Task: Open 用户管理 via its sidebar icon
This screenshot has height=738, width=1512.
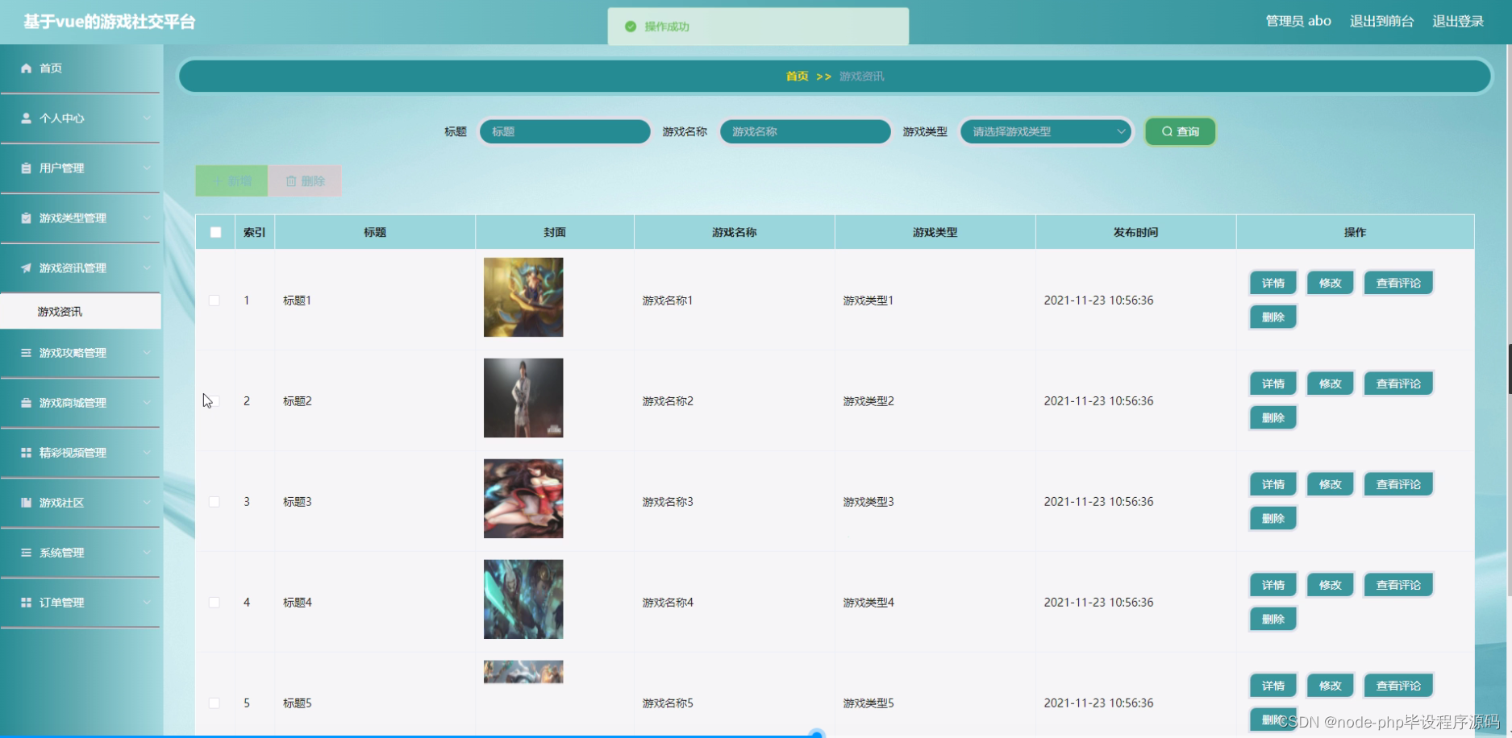Action: click(x=25, y=168)
